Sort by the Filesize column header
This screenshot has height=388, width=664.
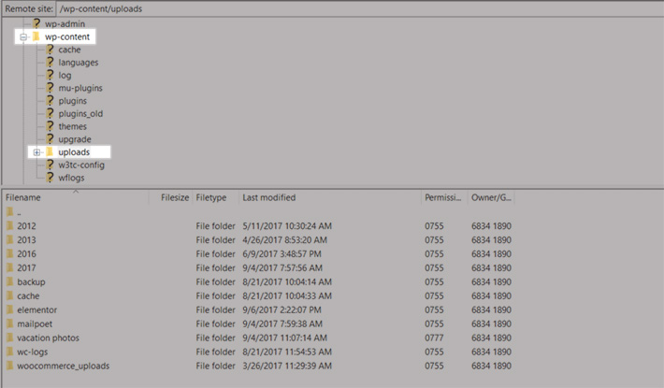[x=174, y=198]
